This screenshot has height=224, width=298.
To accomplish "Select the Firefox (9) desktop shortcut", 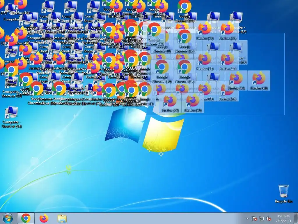I will tap(93, 70).
